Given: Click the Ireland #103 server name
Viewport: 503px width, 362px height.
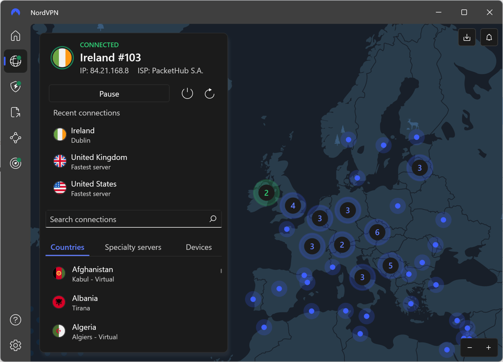Looking at the screenshot, I should click(x=111, y=58).
